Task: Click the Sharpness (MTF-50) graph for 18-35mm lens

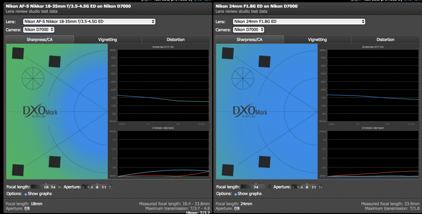Action: 163,86
